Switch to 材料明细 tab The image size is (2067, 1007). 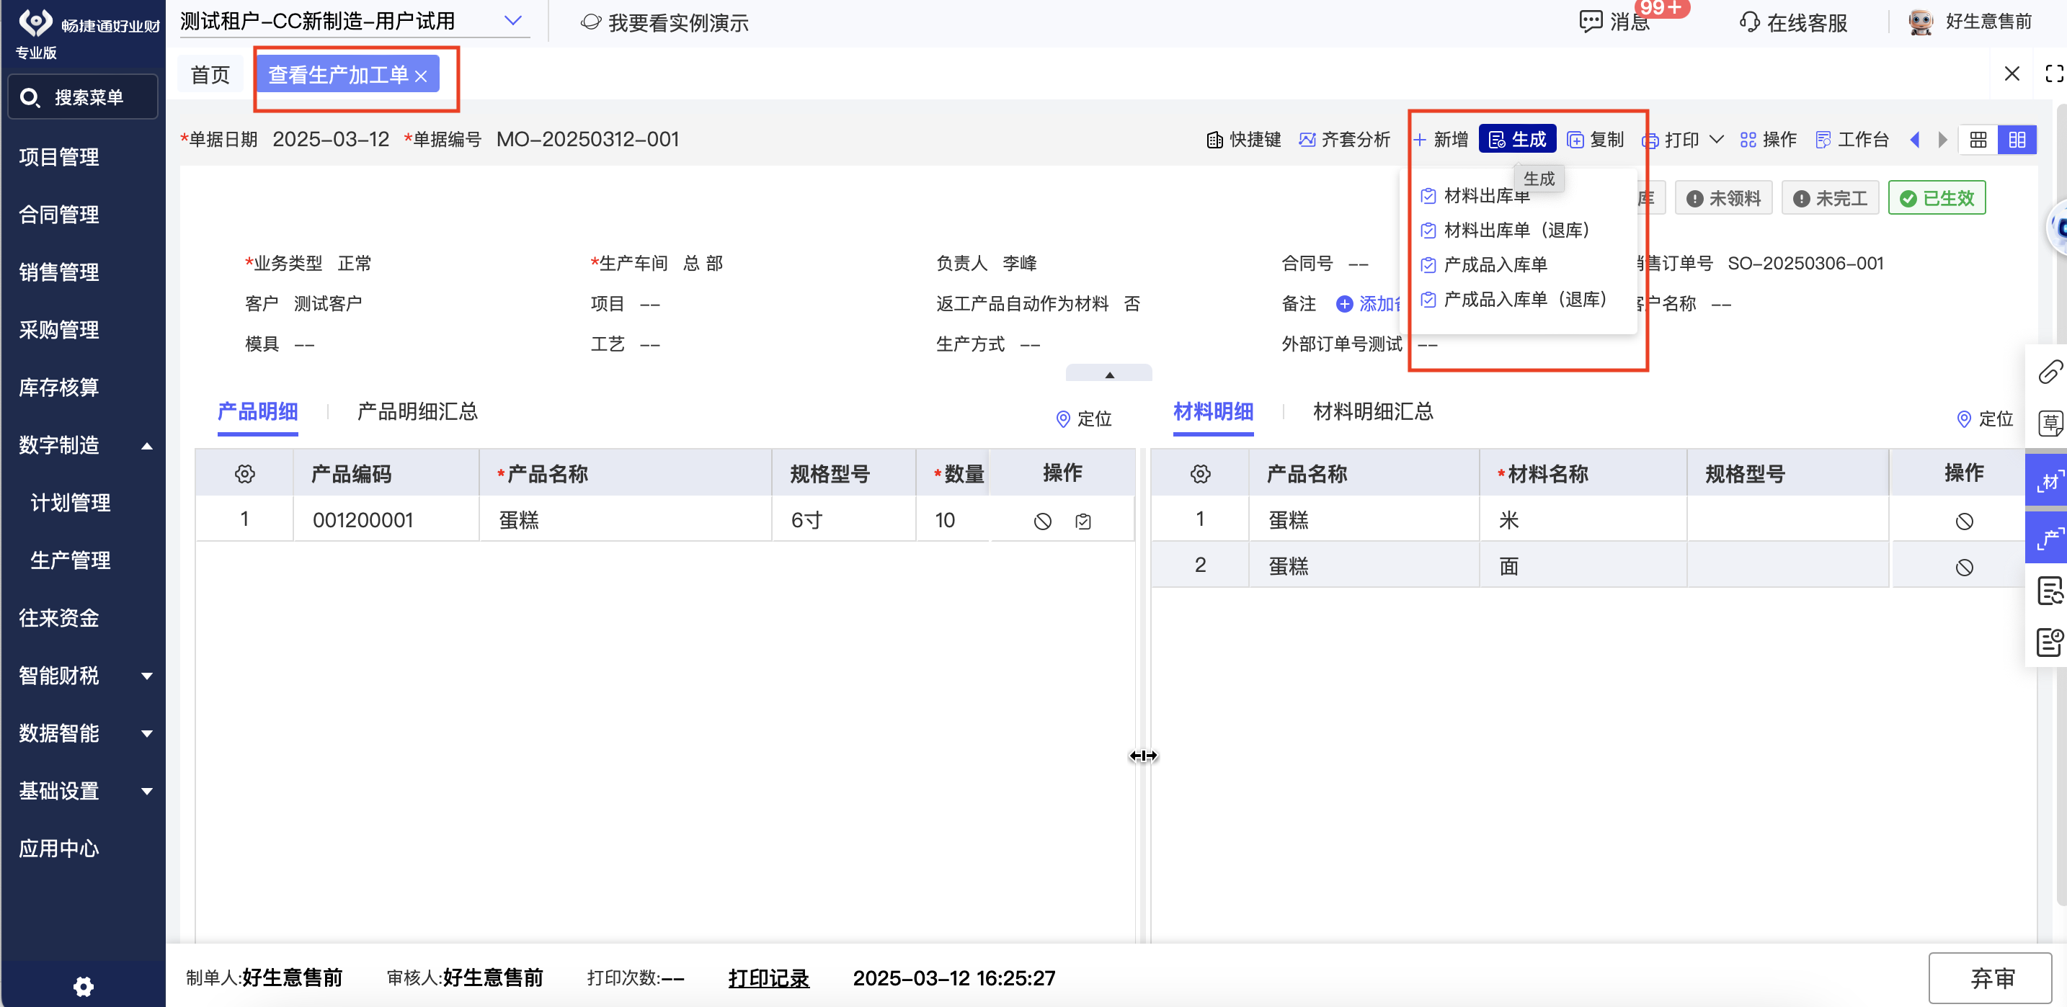(x=1213, y=412)
